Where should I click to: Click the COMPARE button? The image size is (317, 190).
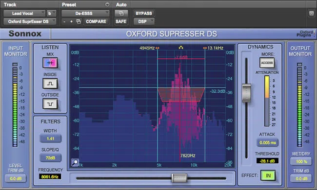click(x=96, y=21)
